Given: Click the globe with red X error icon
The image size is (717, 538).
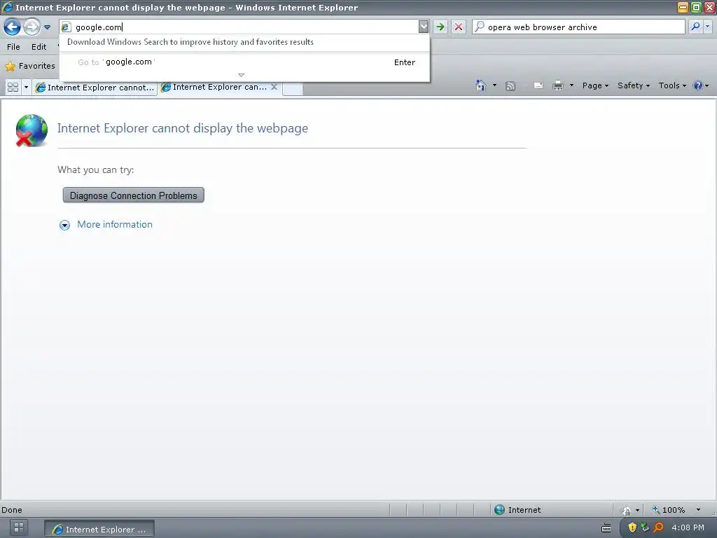Looking at the screenshot, I should click(31, 130).
